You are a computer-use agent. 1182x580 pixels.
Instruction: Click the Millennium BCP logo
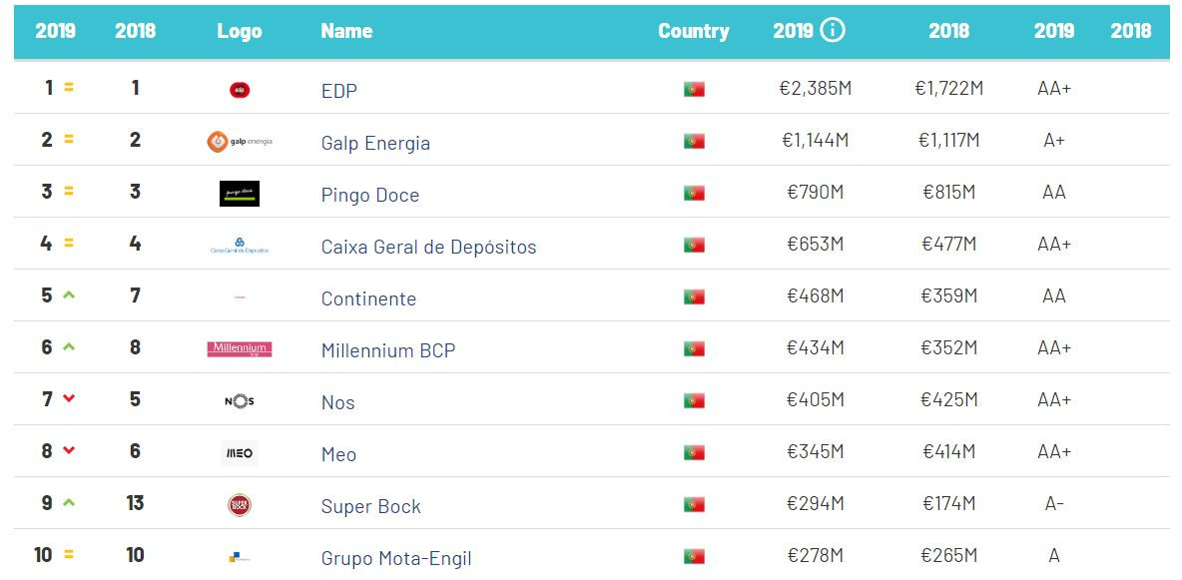pos(240,349)
